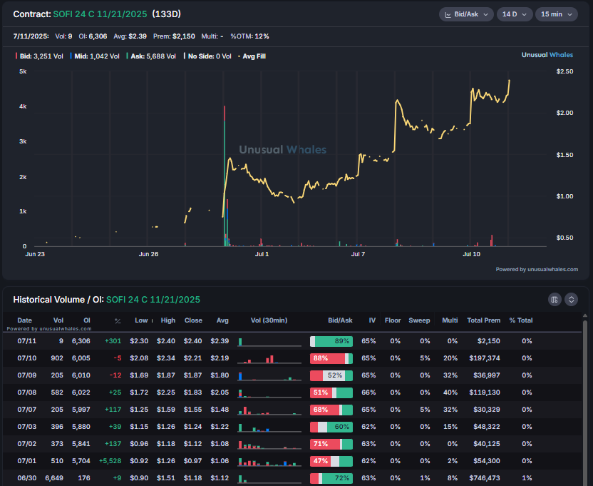
Task: Select the 07/11 date row cell
Action: pyautogui.click(x=27, y=341)
